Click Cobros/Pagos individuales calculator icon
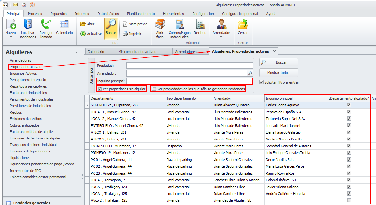376x205 pixels. pos(180,25)
